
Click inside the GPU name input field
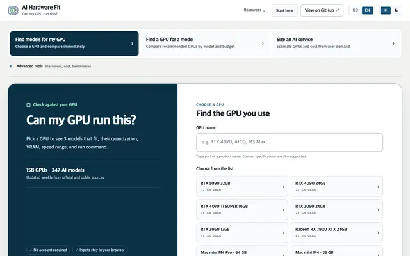pos(290,142)
